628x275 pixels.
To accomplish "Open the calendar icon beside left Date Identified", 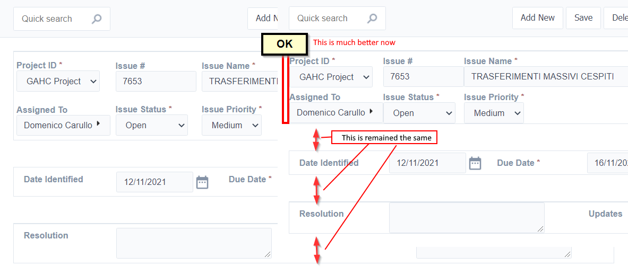I will pyautogui.click(x=202, y=182).
